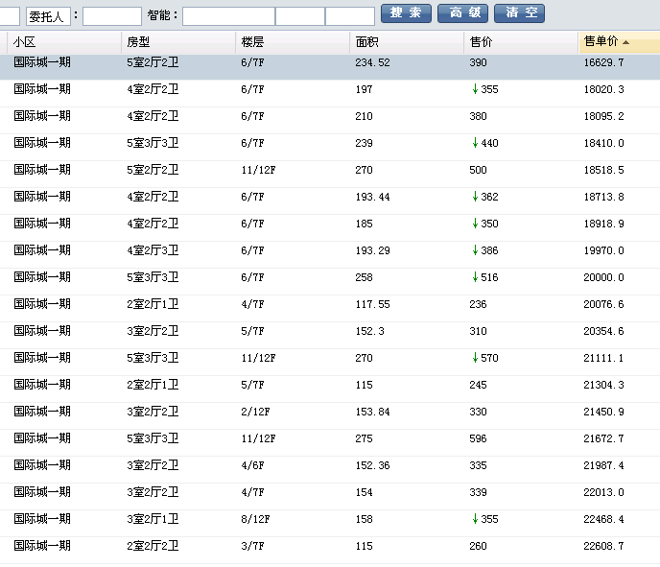The height and width of the screenshot is (567, 660).
Task: Click the price-drop arrow beside 440
Action: pos(475,143)
